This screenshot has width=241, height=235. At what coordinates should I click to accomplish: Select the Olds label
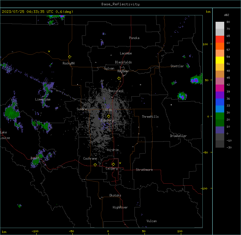(108, 110)
